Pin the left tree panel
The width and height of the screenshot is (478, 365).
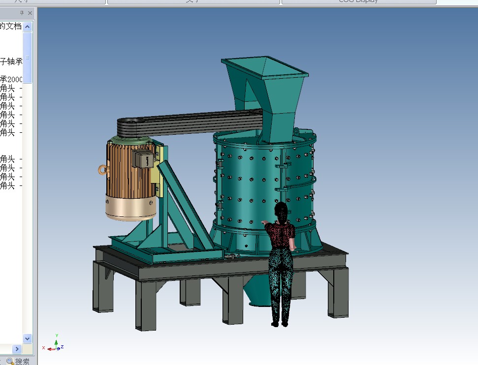click(x=22, y=13)
